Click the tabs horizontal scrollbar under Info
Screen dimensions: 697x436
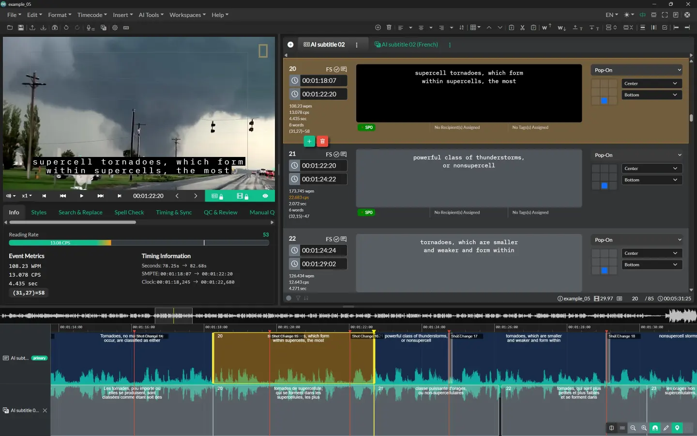(x=72, y=222)
